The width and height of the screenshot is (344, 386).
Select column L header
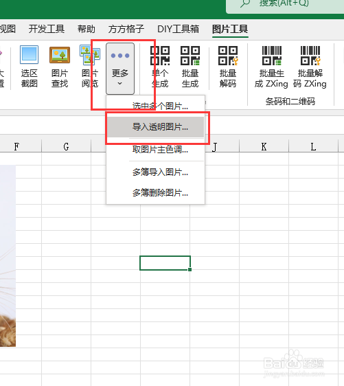pos(313,146)
